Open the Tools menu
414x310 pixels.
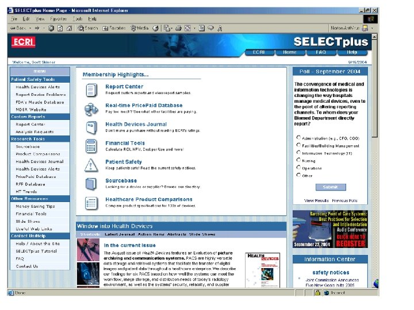coord(78,19)
